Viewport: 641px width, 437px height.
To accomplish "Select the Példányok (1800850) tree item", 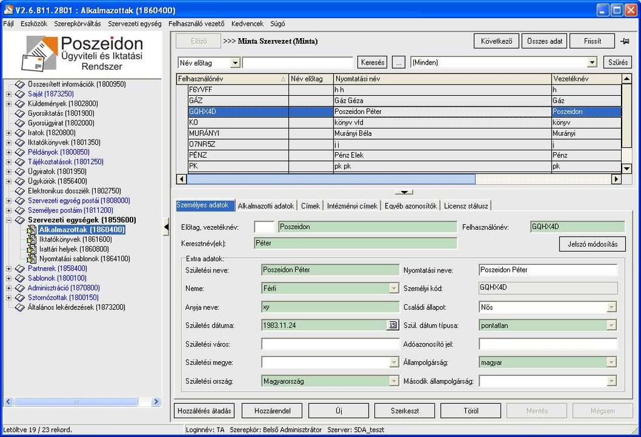I will point(58,152).
